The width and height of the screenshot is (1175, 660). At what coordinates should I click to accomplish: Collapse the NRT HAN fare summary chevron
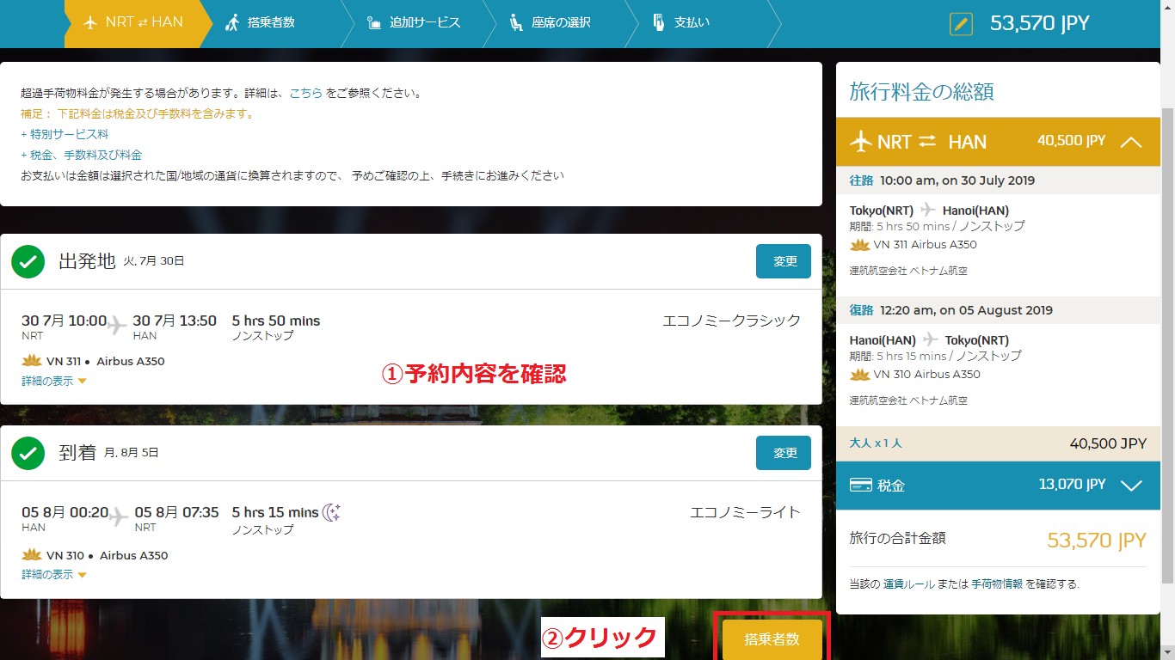click(1131, 142)
